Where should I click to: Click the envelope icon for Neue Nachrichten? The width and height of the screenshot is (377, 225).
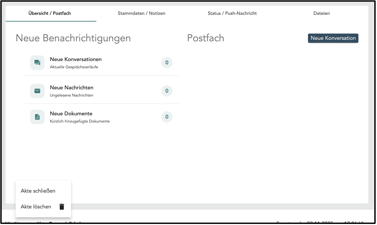[37, 91]
